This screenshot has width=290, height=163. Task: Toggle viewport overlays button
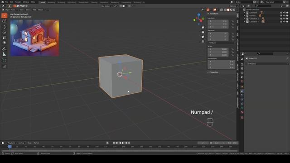pos(215,10)
